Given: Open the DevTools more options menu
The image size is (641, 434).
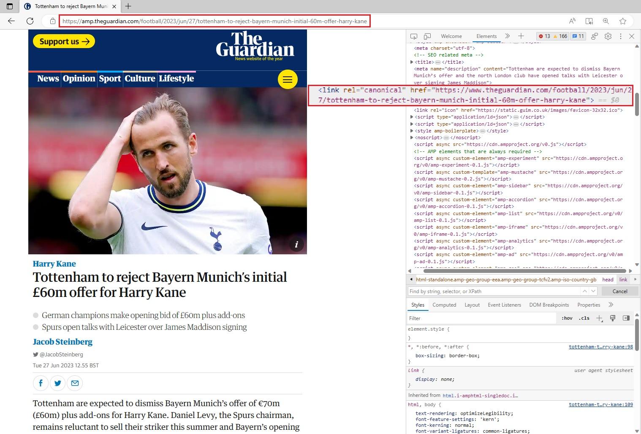Looking at the screenshot, I should coord(621,36).
